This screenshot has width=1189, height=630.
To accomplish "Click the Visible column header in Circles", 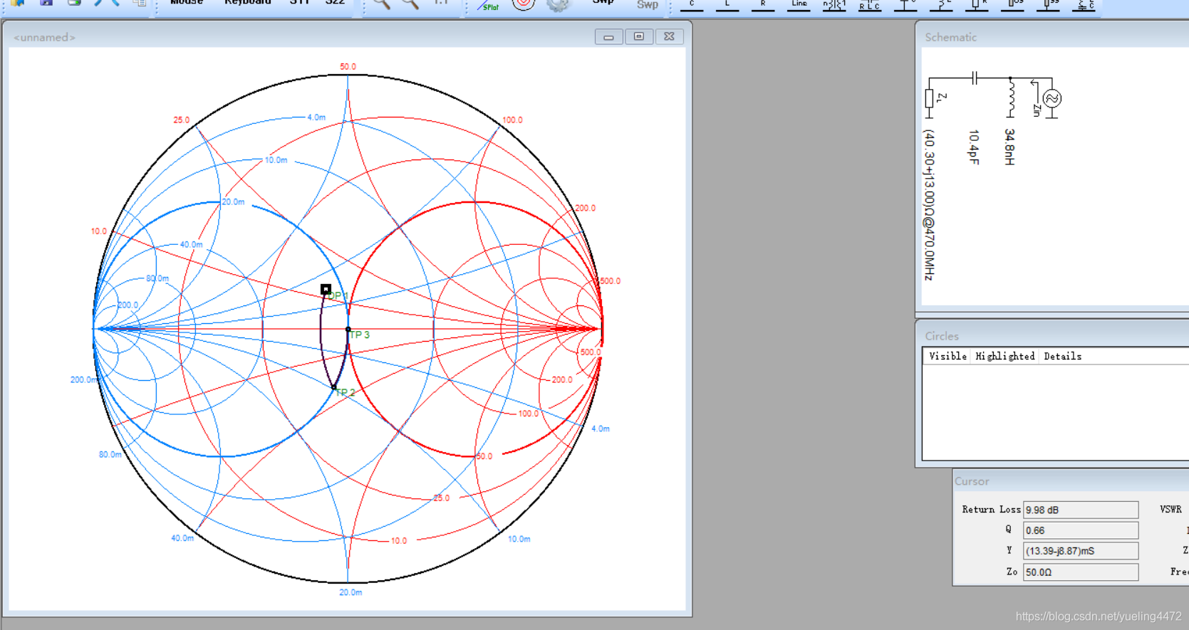I will pyautogui.click(x=947, y=356).
